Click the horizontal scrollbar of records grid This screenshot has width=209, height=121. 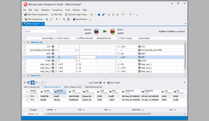[99, 114]
